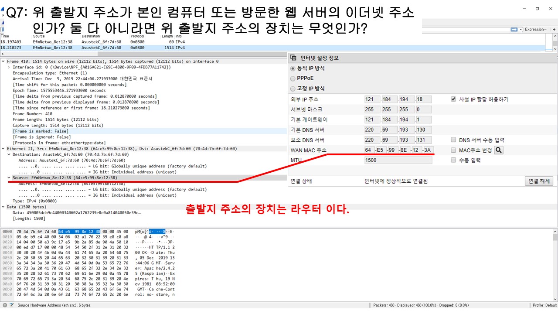This screenshot has width=558, height=314.
Task: Click the magnifier icon beside MAC주소 변경
Action: click(x=499, y=150)
